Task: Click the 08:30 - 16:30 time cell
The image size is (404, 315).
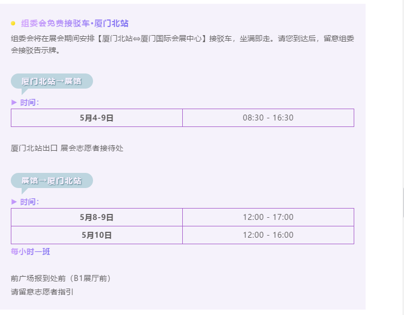Action: coord(268,118)
